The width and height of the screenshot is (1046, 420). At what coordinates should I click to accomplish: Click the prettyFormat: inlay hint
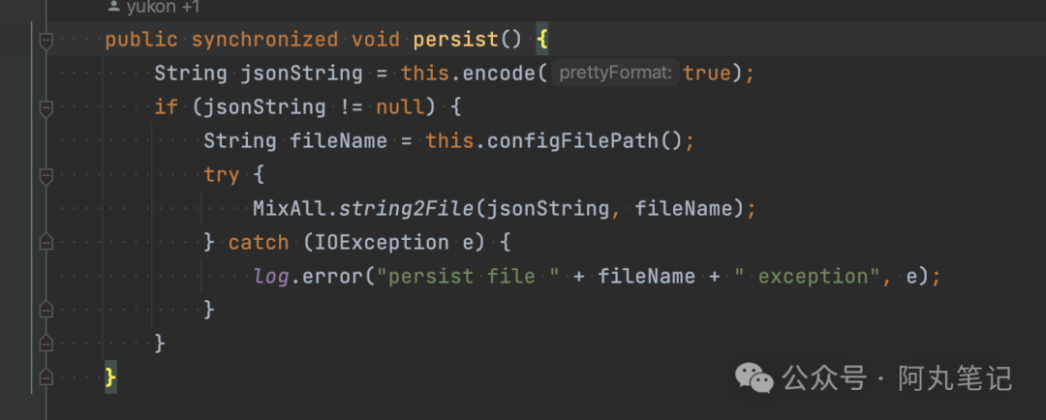tap(615, 74)
